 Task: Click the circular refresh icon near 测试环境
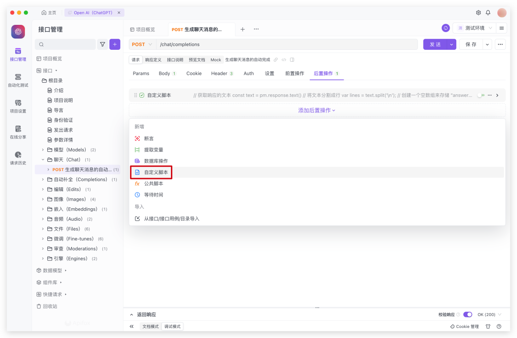pyautogui.click(x=446, y=28)
